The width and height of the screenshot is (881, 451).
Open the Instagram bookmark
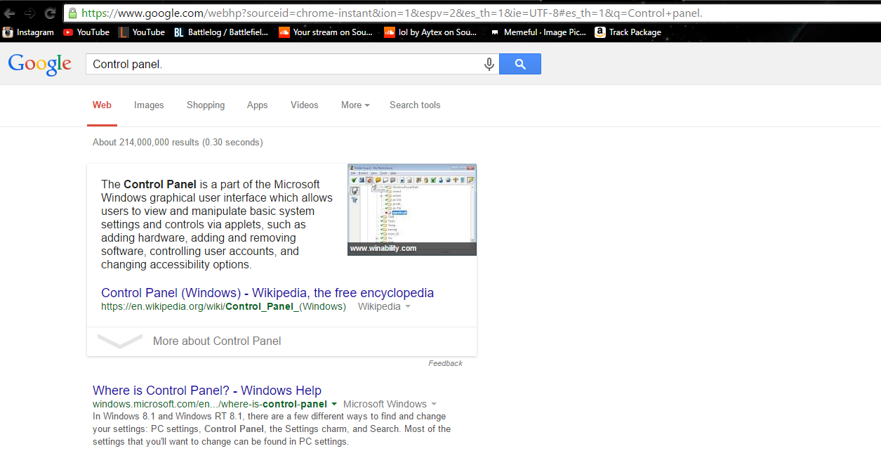[x=28, y=32]
